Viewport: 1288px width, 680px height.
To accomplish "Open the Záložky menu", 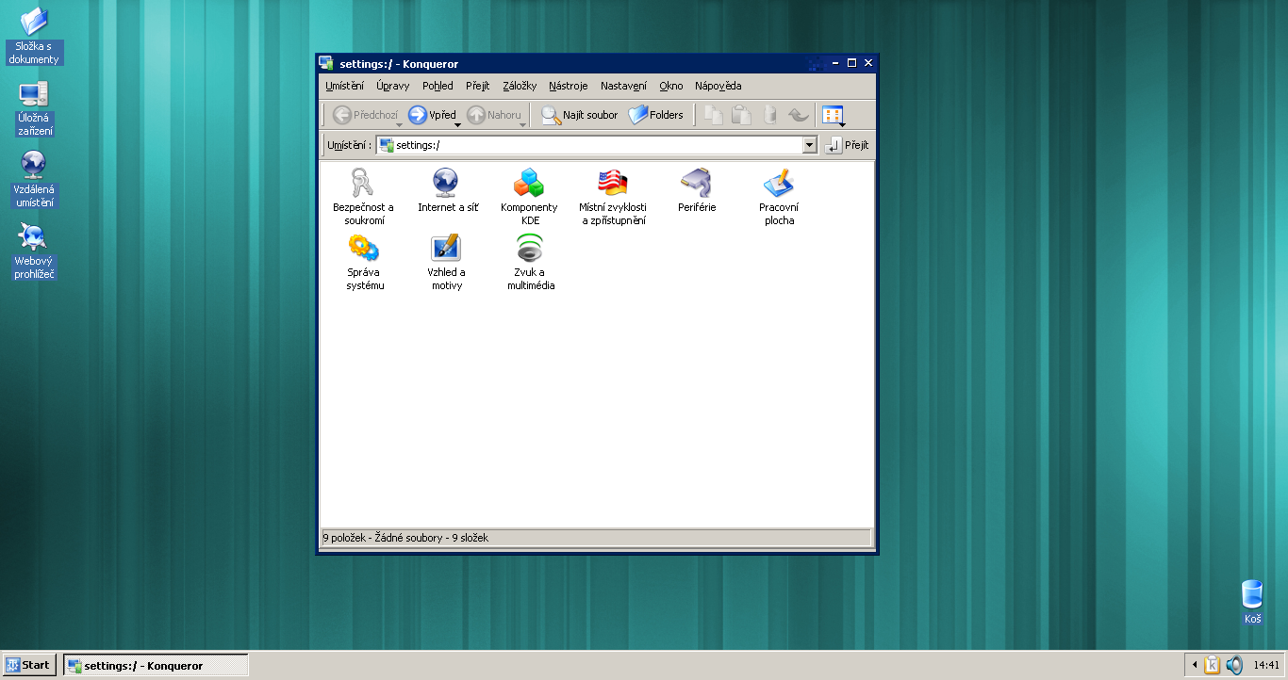I will pos(519,86).
